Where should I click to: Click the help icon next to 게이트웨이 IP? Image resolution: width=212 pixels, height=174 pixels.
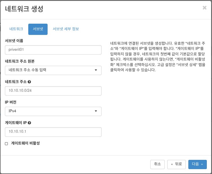(29, 123)
